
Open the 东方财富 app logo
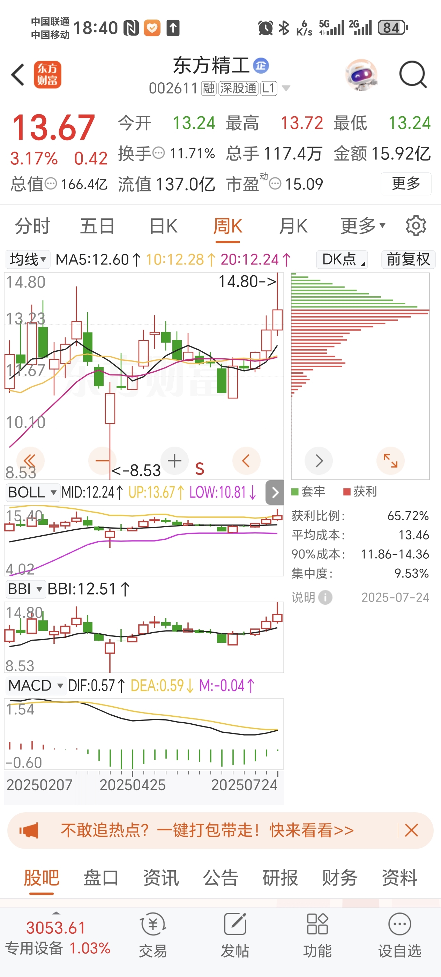tap(47, 74)
